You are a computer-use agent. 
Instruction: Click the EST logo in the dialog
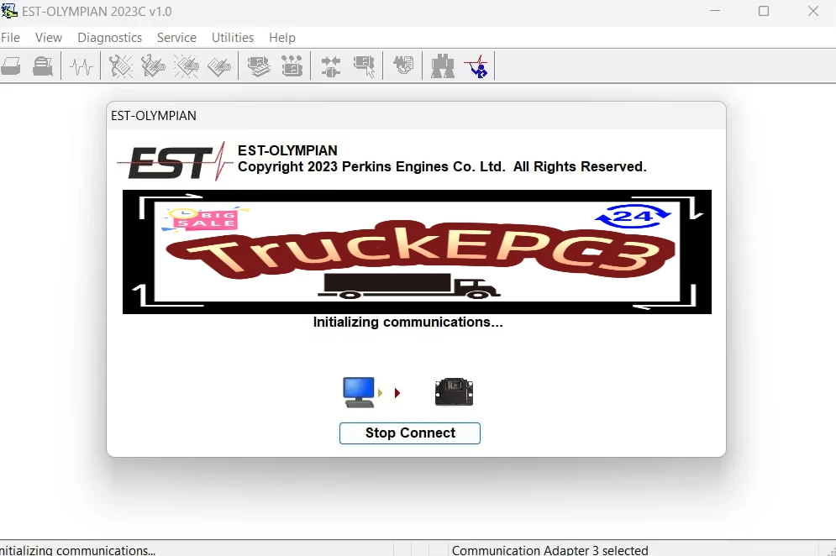pyautogui.click(x=175, y=161)
